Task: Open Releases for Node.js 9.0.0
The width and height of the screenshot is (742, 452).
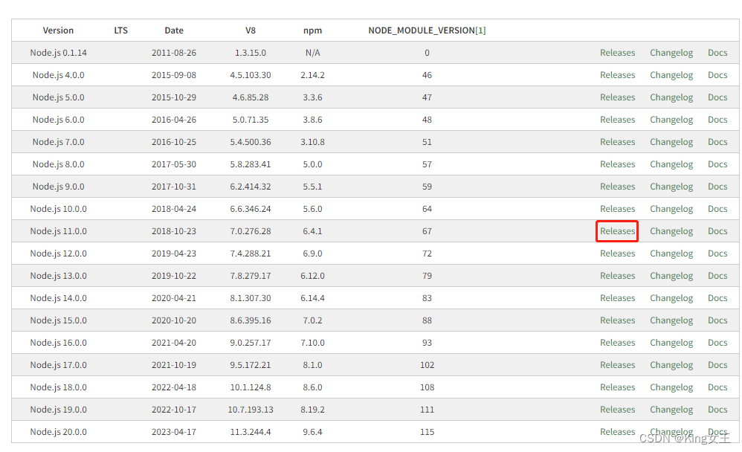Action: [617, 186]
